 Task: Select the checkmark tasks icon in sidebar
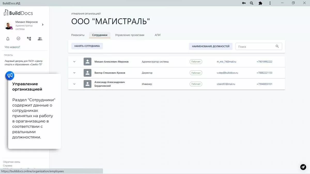pos(18,38)
